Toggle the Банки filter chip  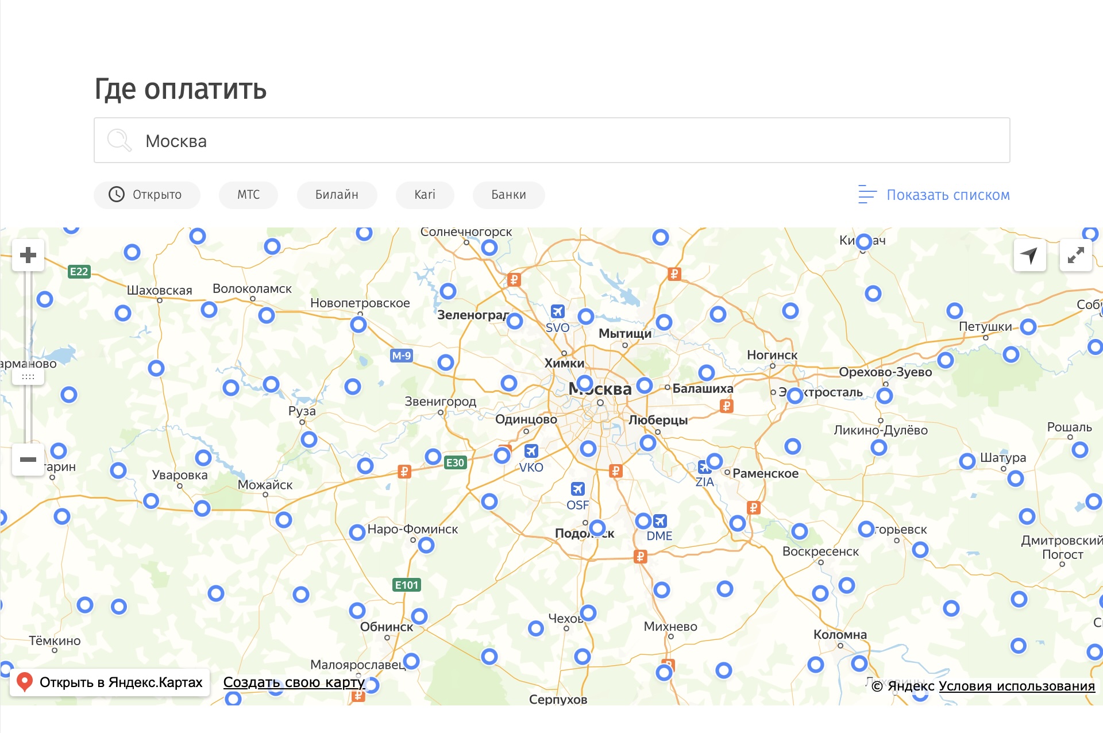click(508, 195)
